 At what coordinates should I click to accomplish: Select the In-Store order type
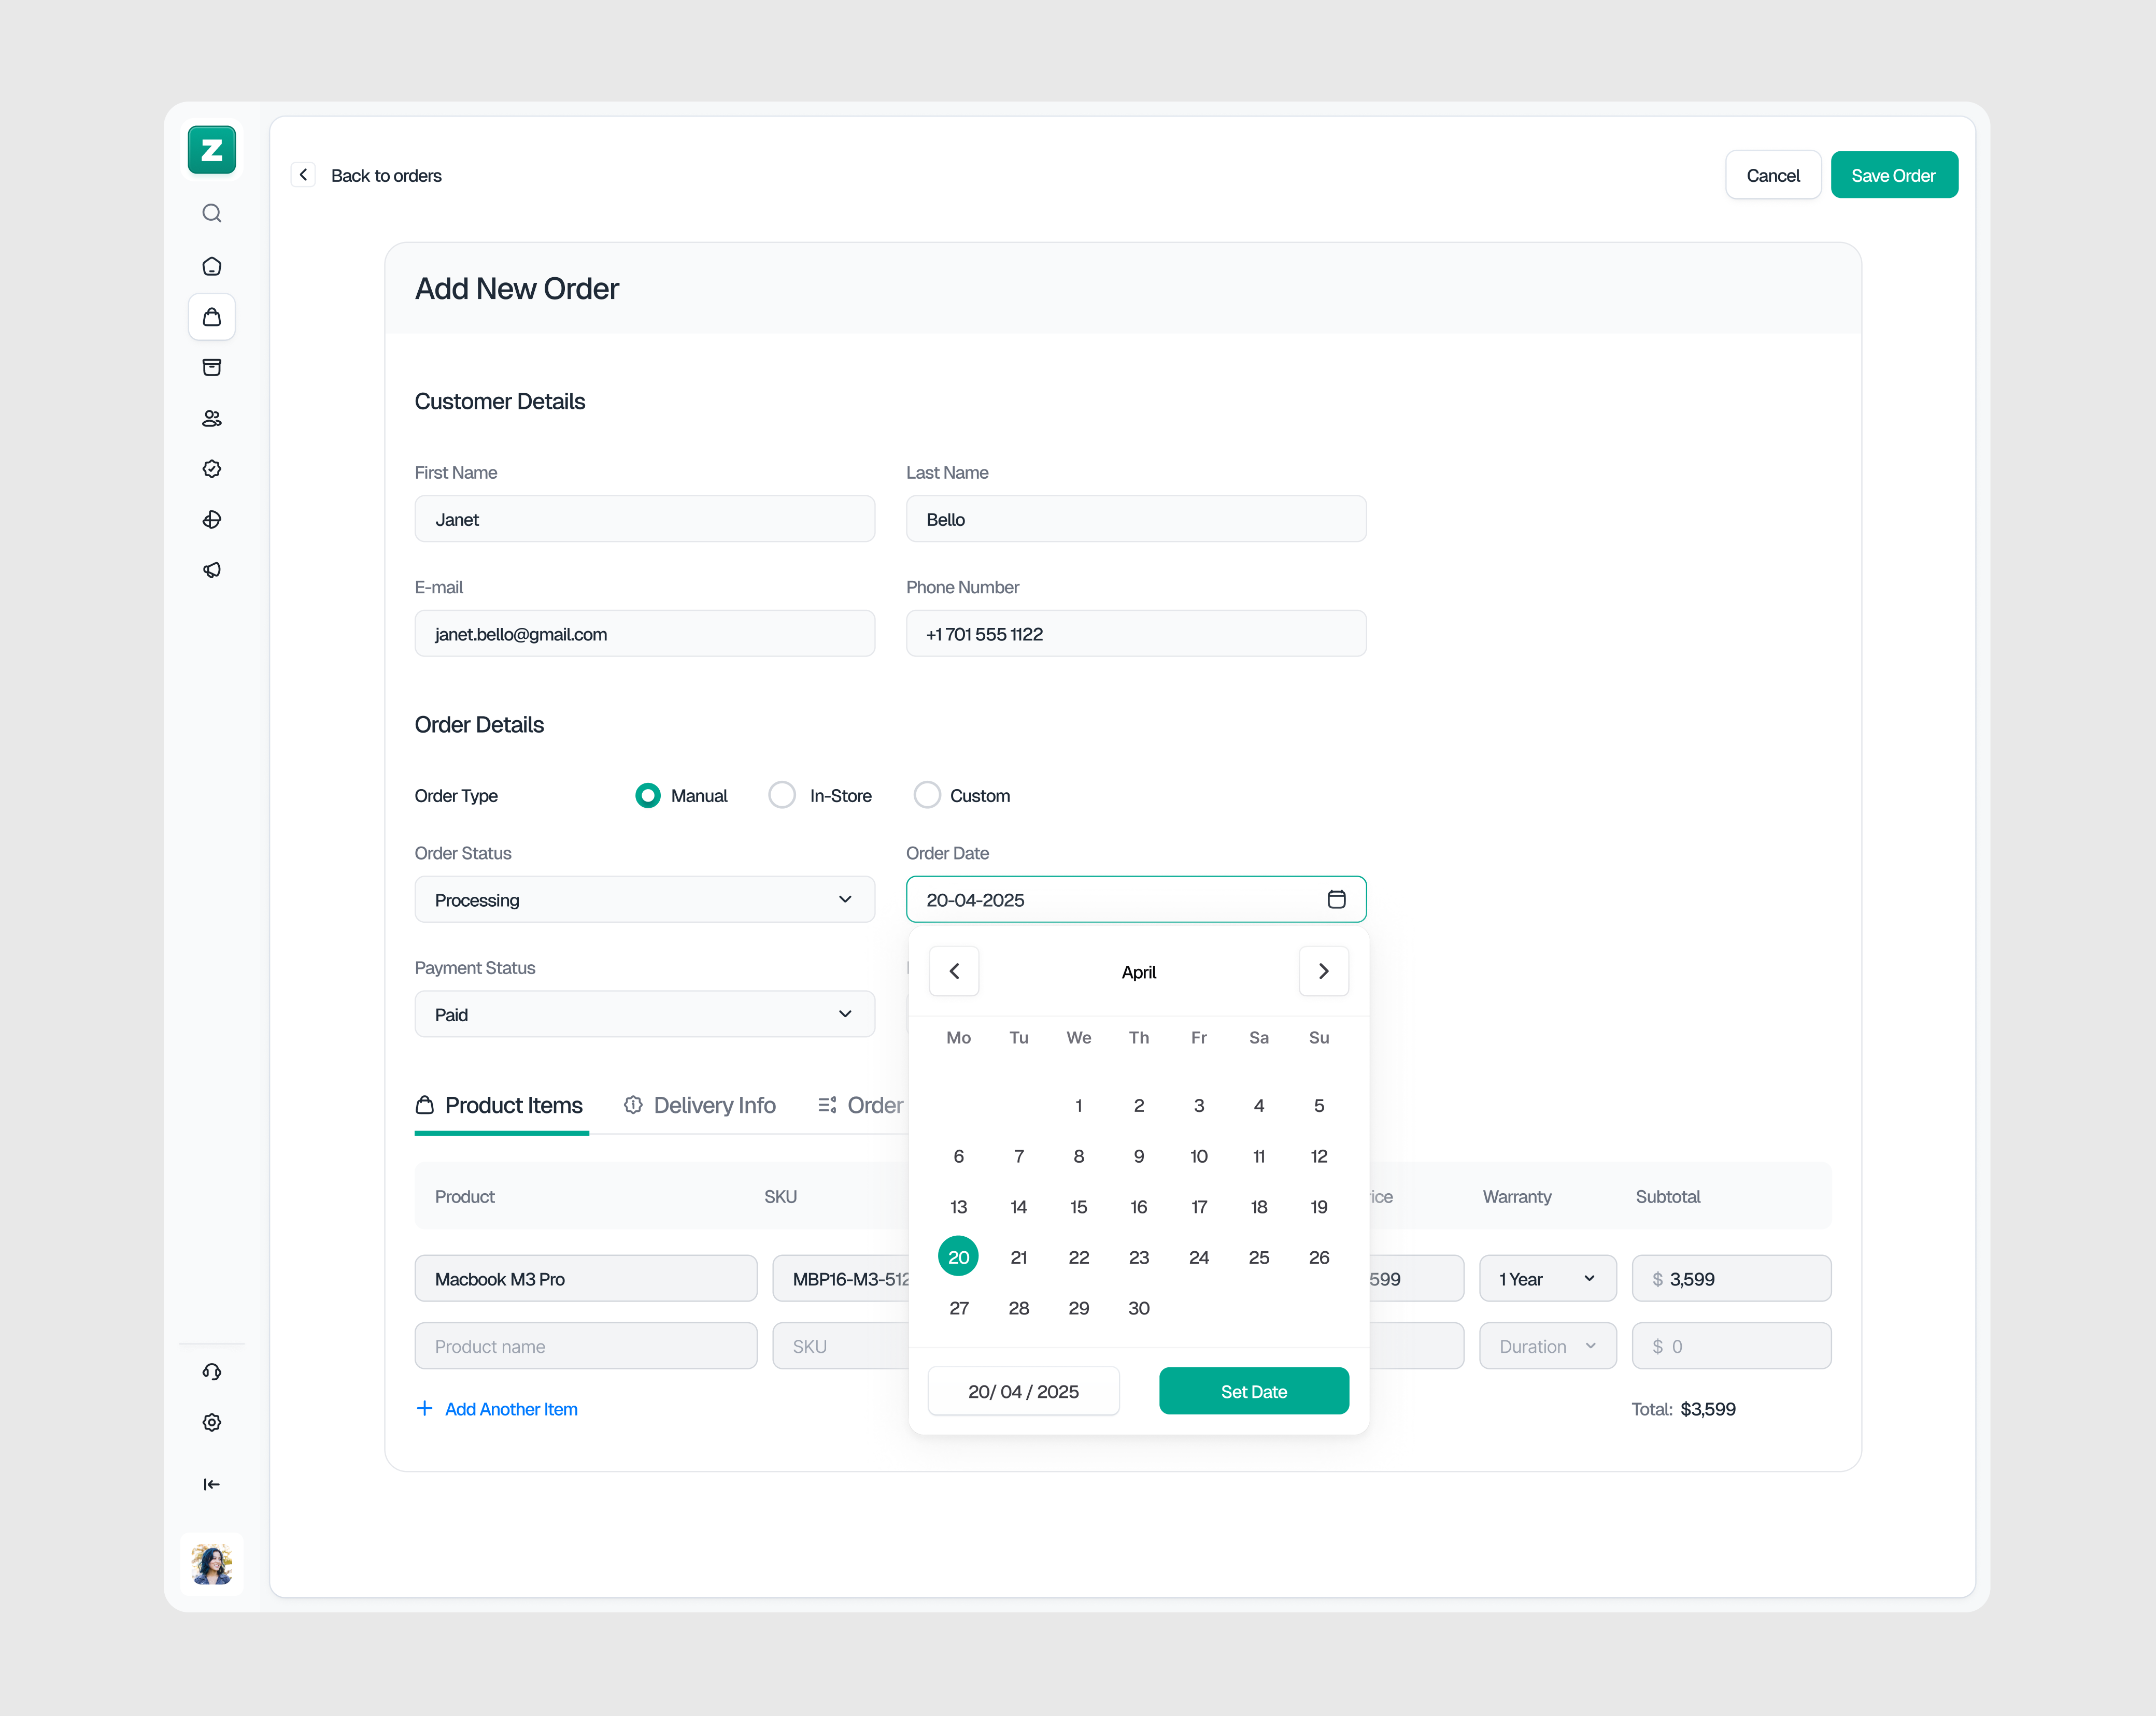[x=781, y=795]
